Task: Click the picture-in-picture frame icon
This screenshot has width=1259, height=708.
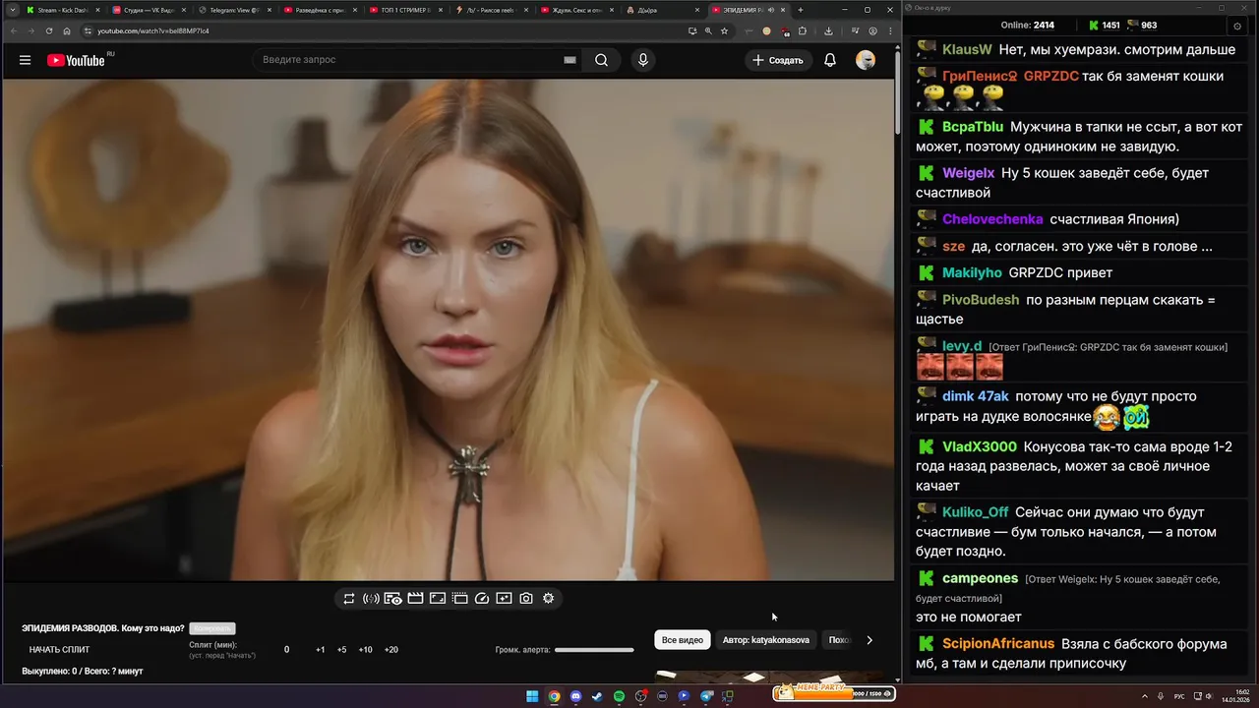Action: pos(438,598)
